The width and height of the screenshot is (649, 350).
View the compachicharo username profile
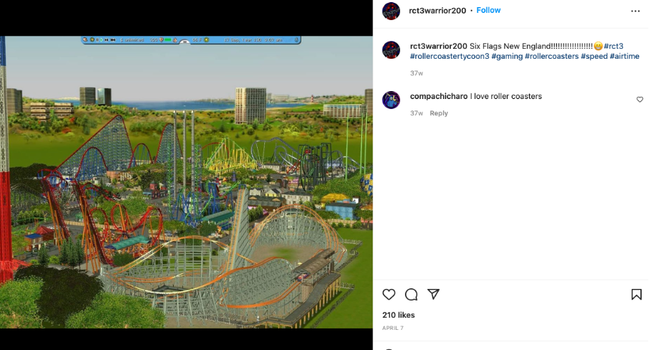click(439, 96)
